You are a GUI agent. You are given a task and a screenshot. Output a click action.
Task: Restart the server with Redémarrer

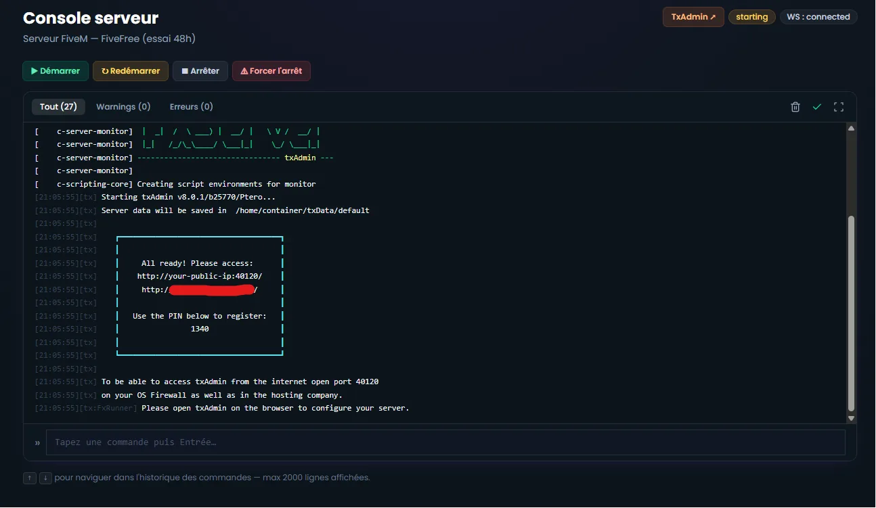point(131,71)
